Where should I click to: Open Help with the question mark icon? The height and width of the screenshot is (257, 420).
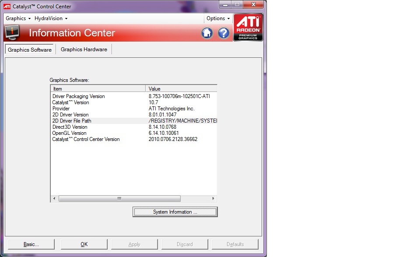(224, 33)
